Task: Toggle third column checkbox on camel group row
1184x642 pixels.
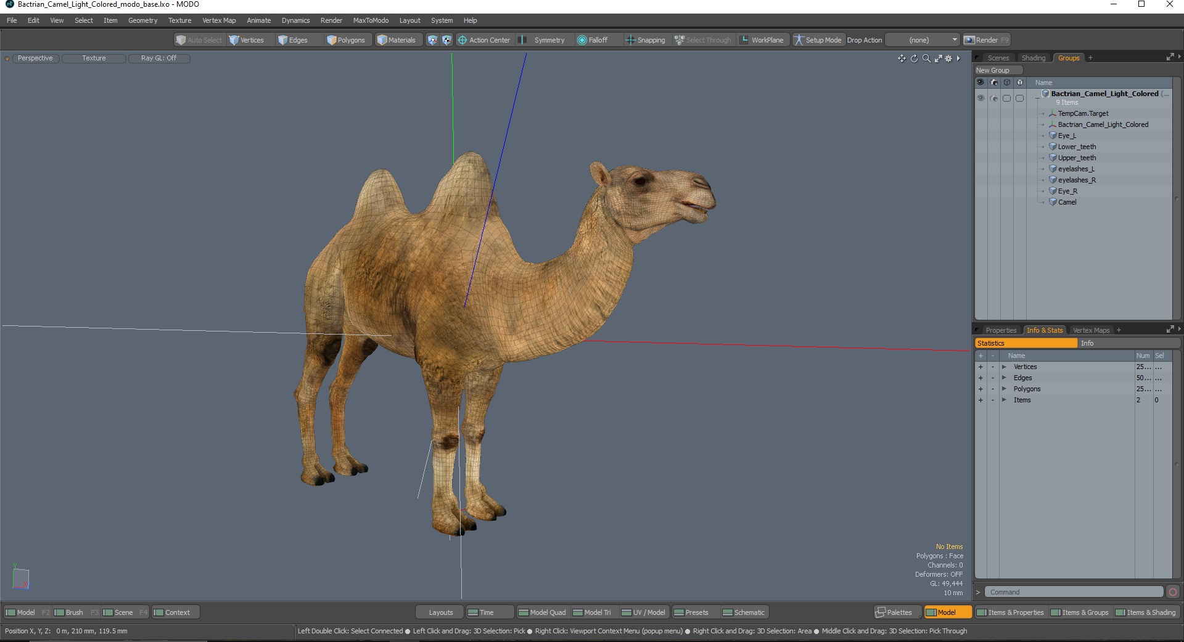Action: point(1007,98)
